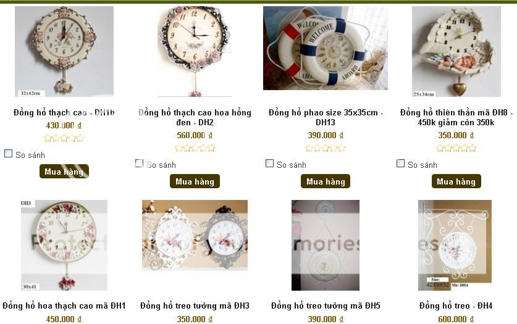The height and width of the screenshot is (324, 517).
Task: Click Mua hàng for the DH13 buoy clock
Action: tap(326, 181)
